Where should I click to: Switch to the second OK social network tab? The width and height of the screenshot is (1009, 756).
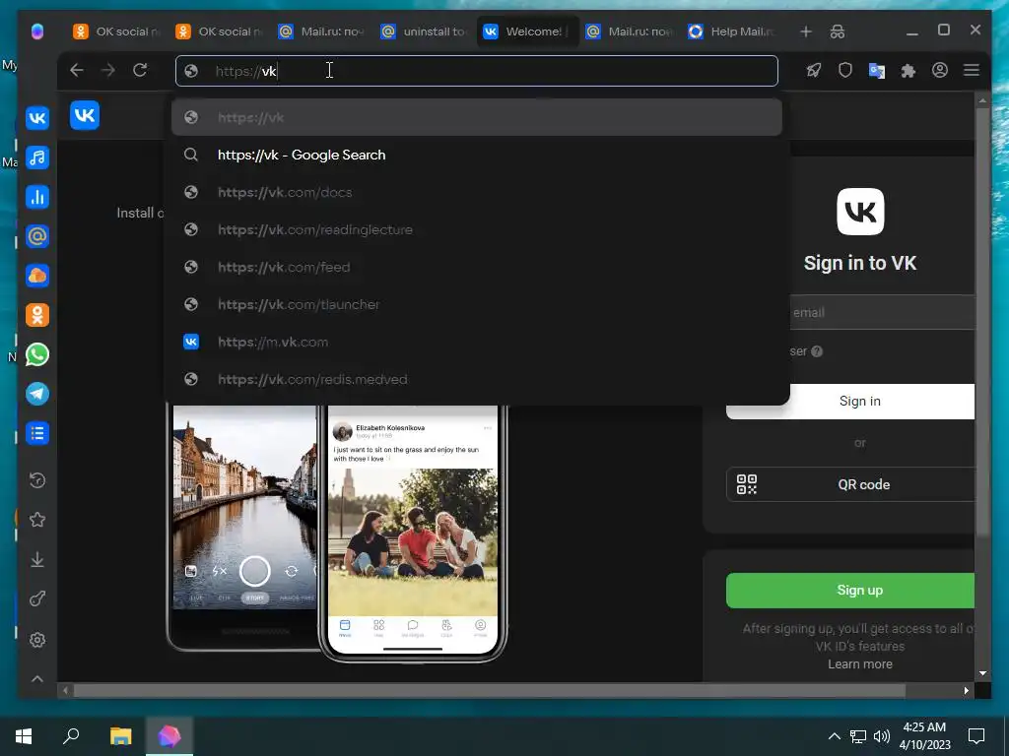point(219,31)
